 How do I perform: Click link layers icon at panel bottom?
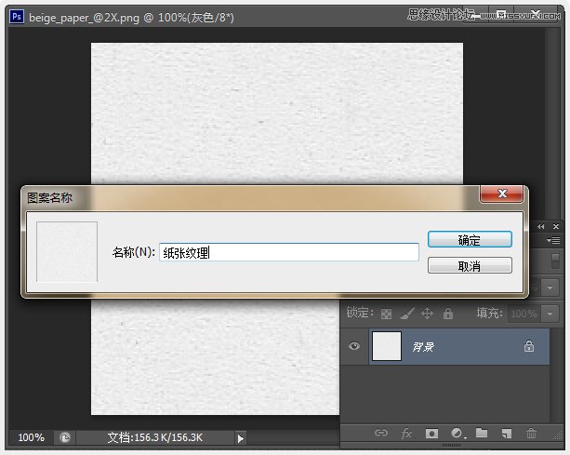(x=381, y=433)
